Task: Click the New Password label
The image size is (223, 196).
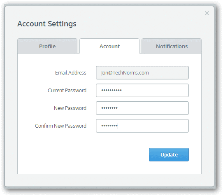Action: (x=70, y=108)
